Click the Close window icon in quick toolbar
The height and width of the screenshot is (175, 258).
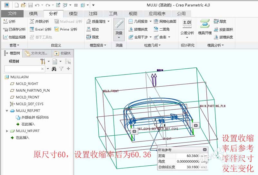(x=76, y=5)
